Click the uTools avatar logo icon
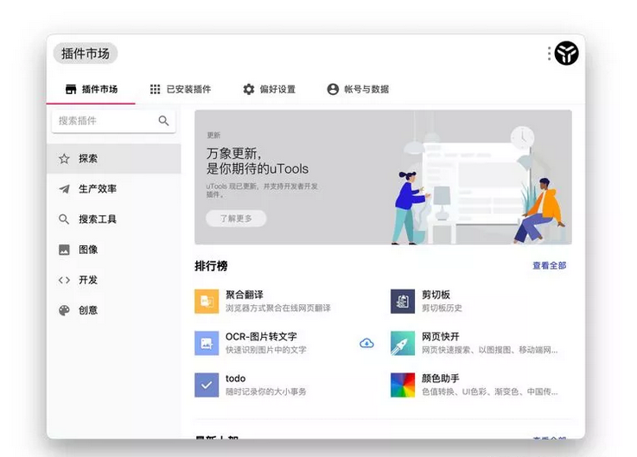The width and height of the screenshot is (637, 457). (x=566, y=54)
